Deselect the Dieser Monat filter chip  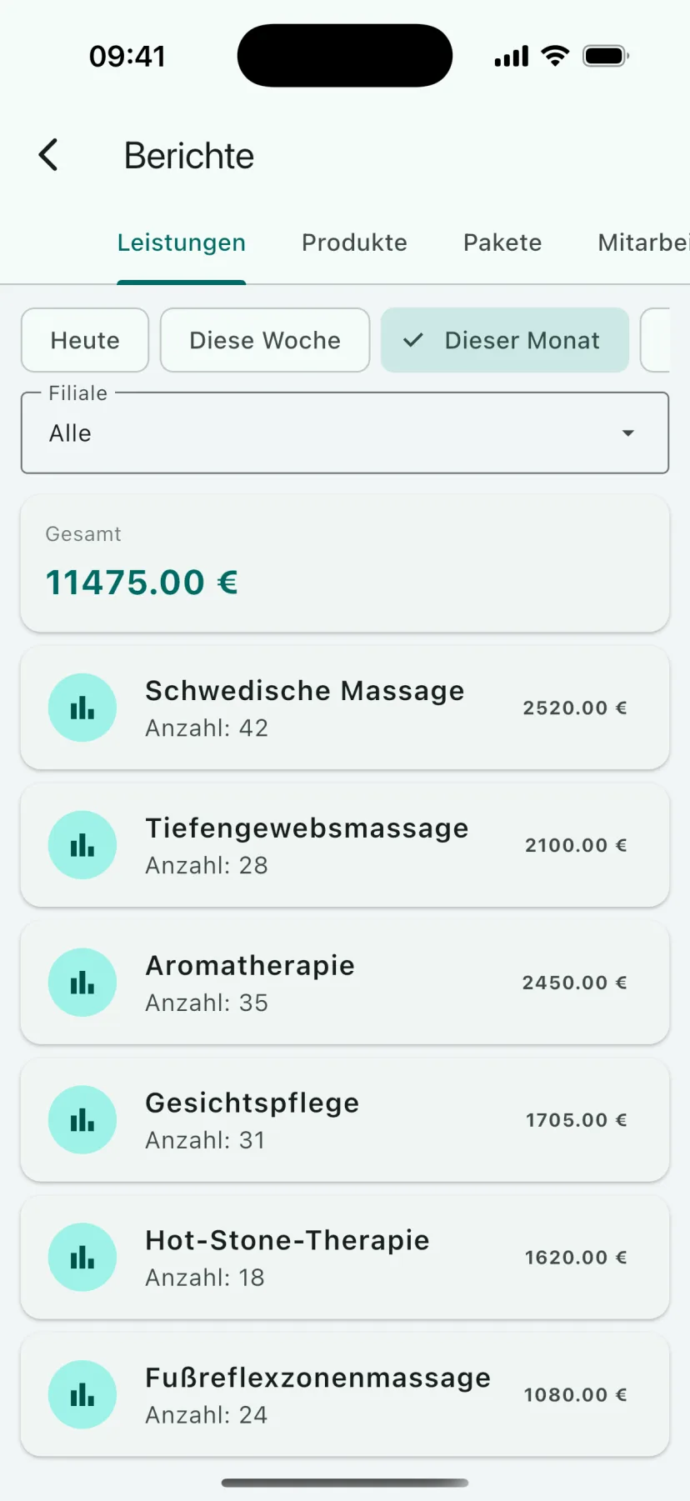click(505, 340)
